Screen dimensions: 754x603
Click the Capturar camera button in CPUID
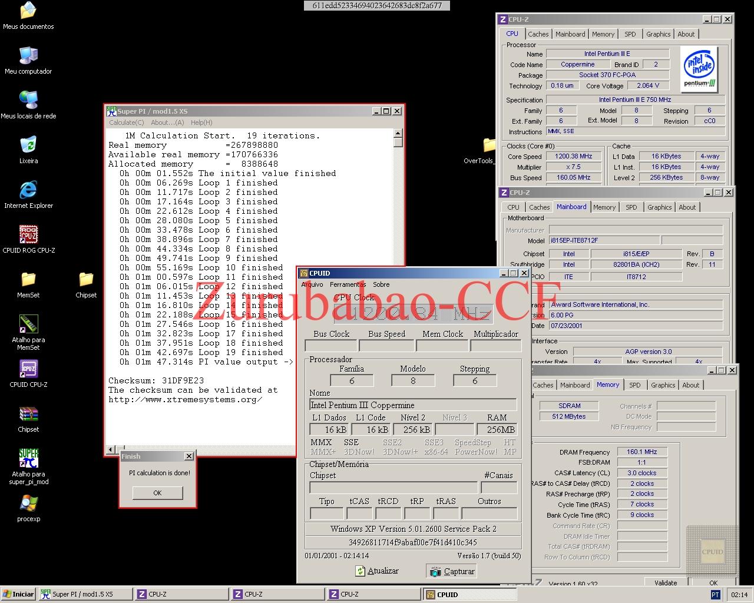click(452, 571)
